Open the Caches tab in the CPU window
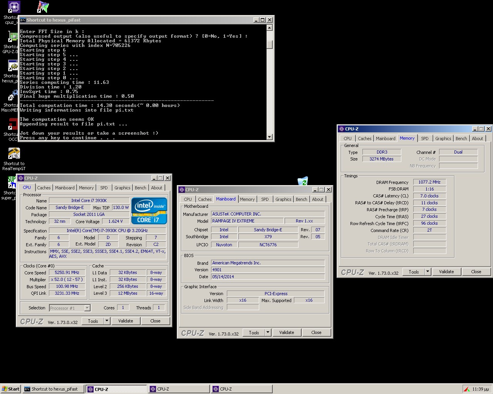 point(44,188)
